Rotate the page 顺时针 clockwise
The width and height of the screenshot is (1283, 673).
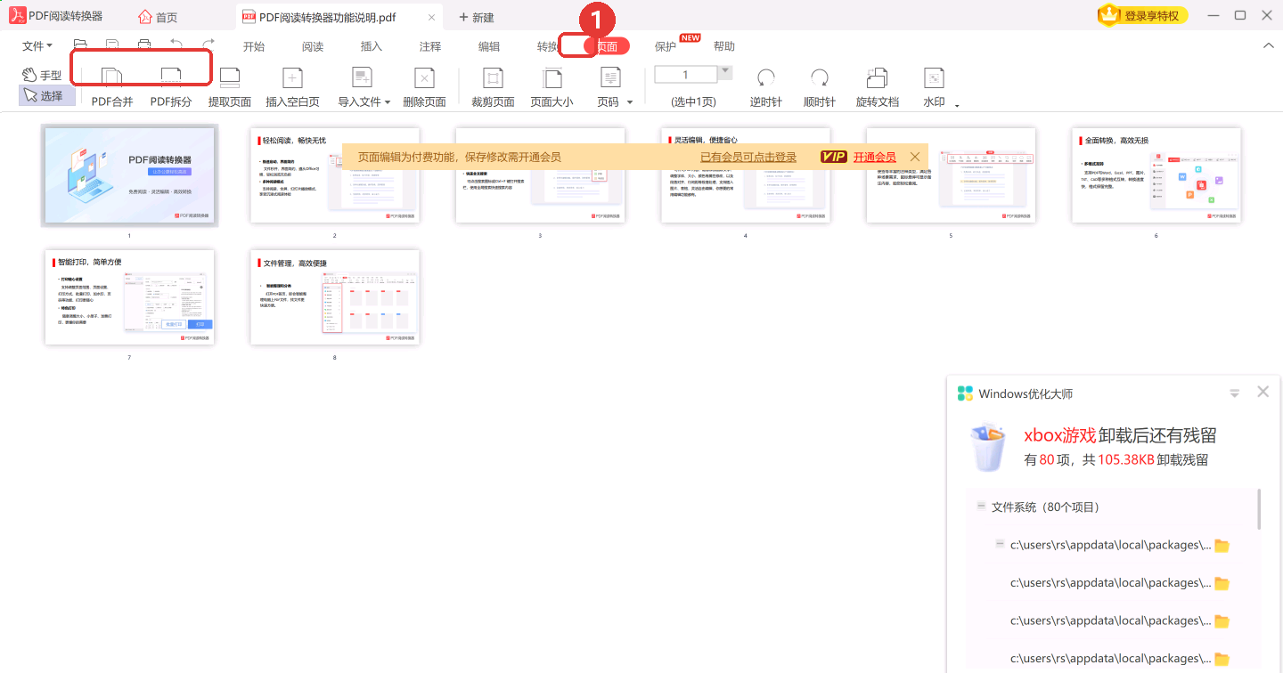point(820,88)
